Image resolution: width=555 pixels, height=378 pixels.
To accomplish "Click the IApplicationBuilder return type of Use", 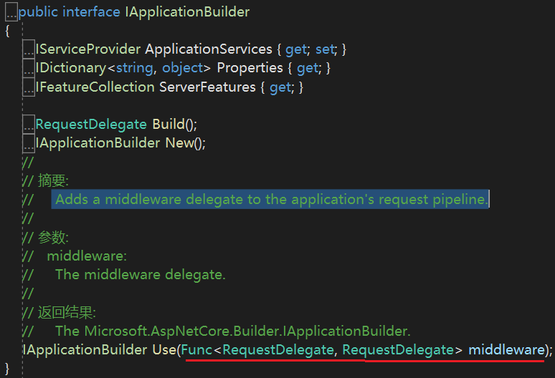I will [x=85, y=350].
